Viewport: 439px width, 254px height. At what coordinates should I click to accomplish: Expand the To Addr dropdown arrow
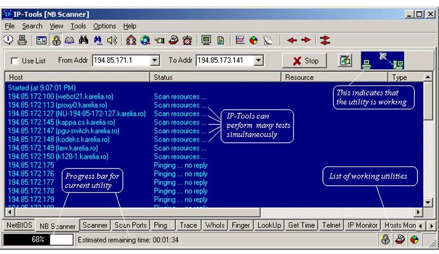[x=259, y=60]
